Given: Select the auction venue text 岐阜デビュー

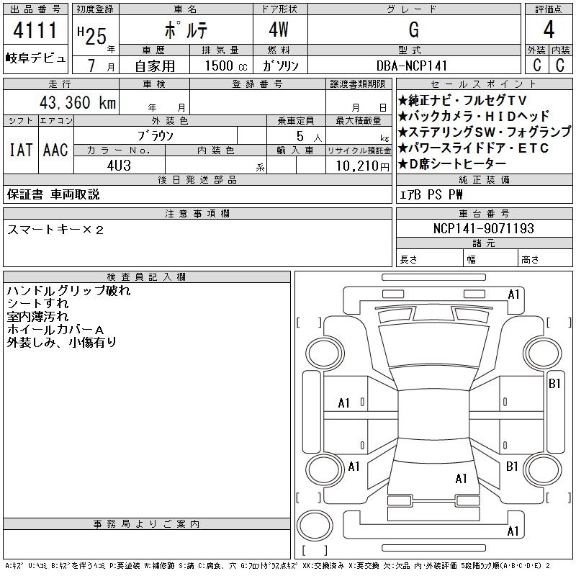Looking at the screenshot, I should 35,58.
